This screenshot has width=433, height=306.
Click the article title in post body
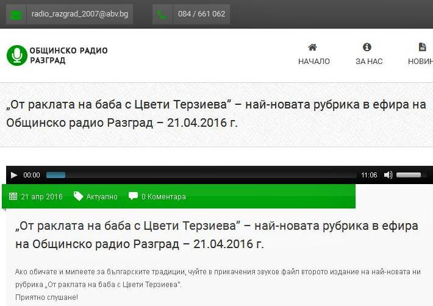[216, 235]
